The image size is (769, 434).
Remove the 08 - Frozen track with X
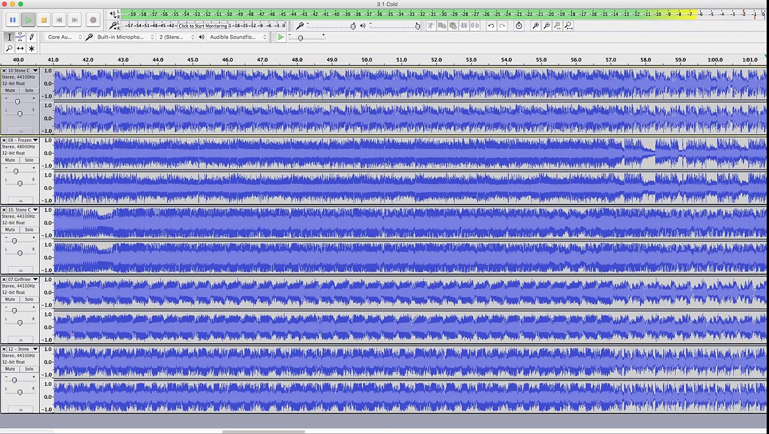[4, 140]
